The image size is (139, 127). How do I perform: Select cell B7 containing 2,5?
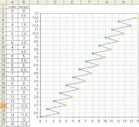(x=24, y=34)
